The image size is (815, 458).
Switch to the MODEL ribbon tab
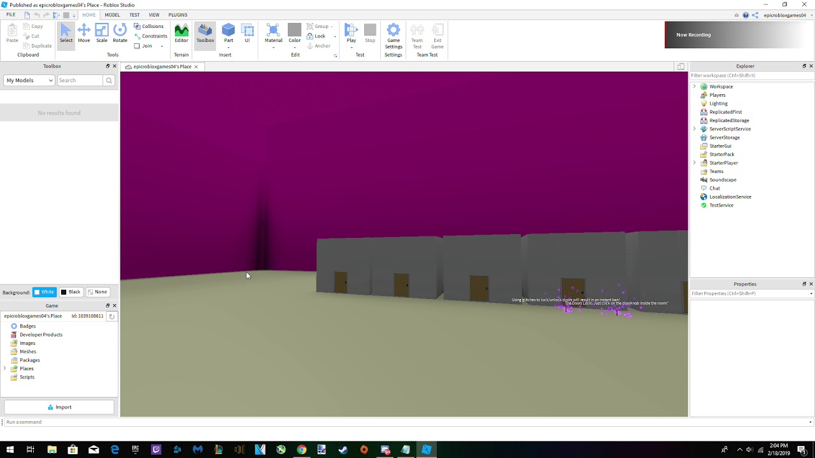(x=112, y=15)
